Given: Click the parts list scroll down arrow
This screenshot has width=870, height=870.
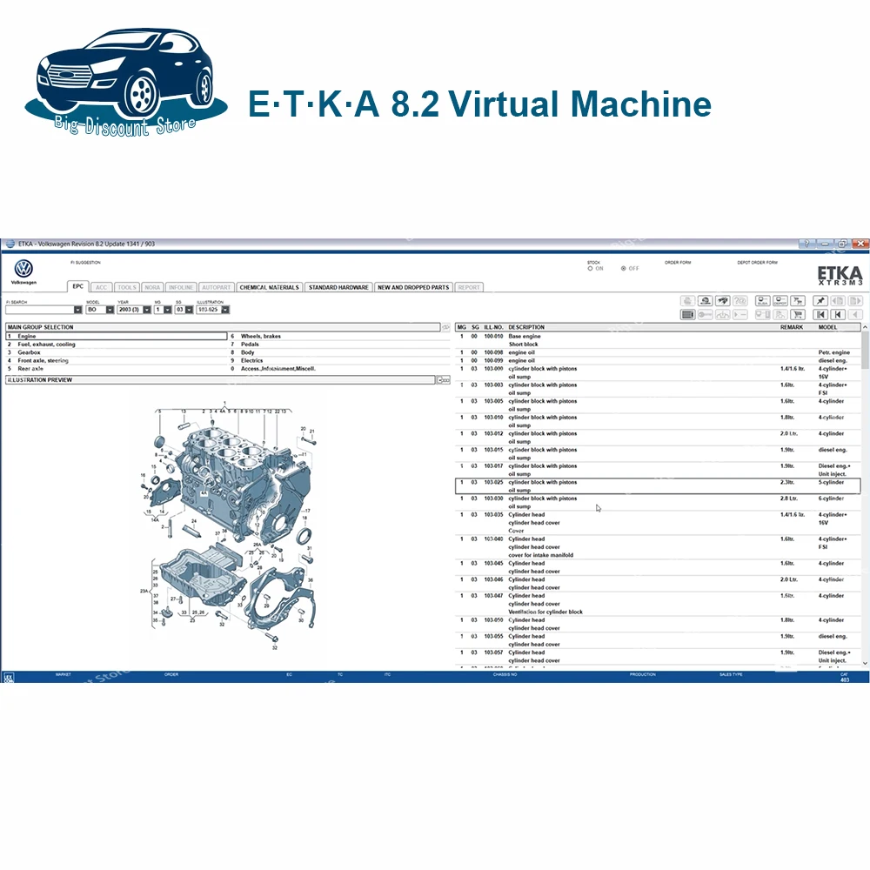Looking at the screenshot, I should click(x=865, y=662).
